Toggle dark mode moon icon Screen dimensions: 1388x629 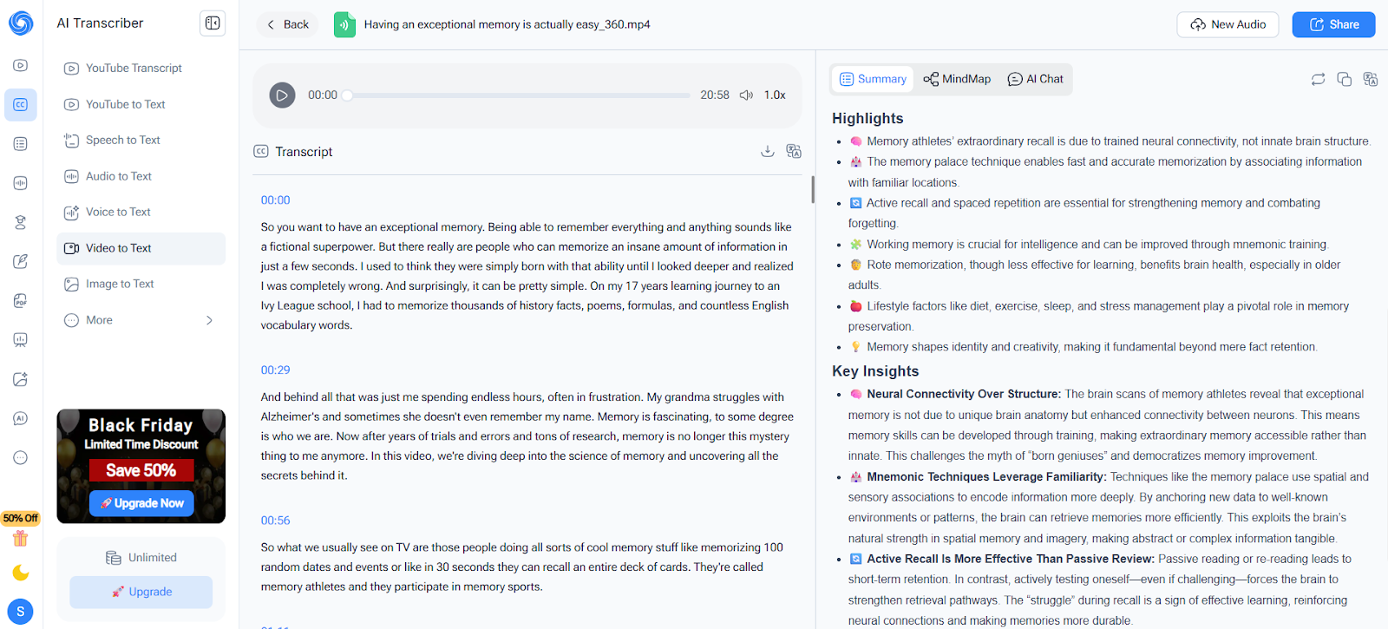point(21,573)
